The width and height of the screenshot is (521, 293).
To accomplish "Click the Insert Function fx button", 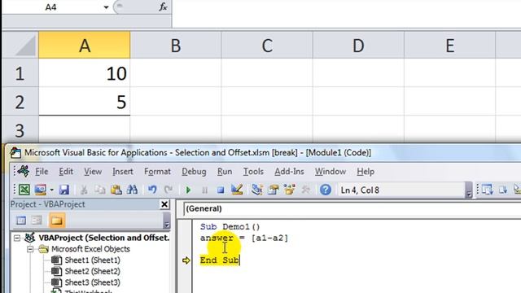I will coord(163,7).
